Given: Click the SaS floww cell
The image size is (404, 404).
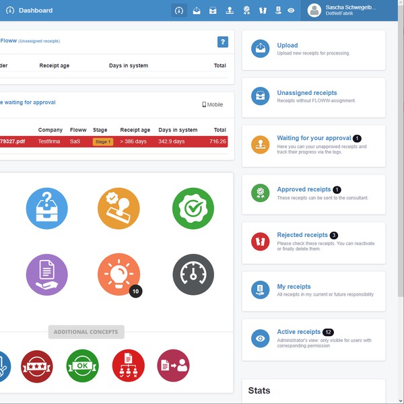Looking at the screenshot, I should click(75, 141).
